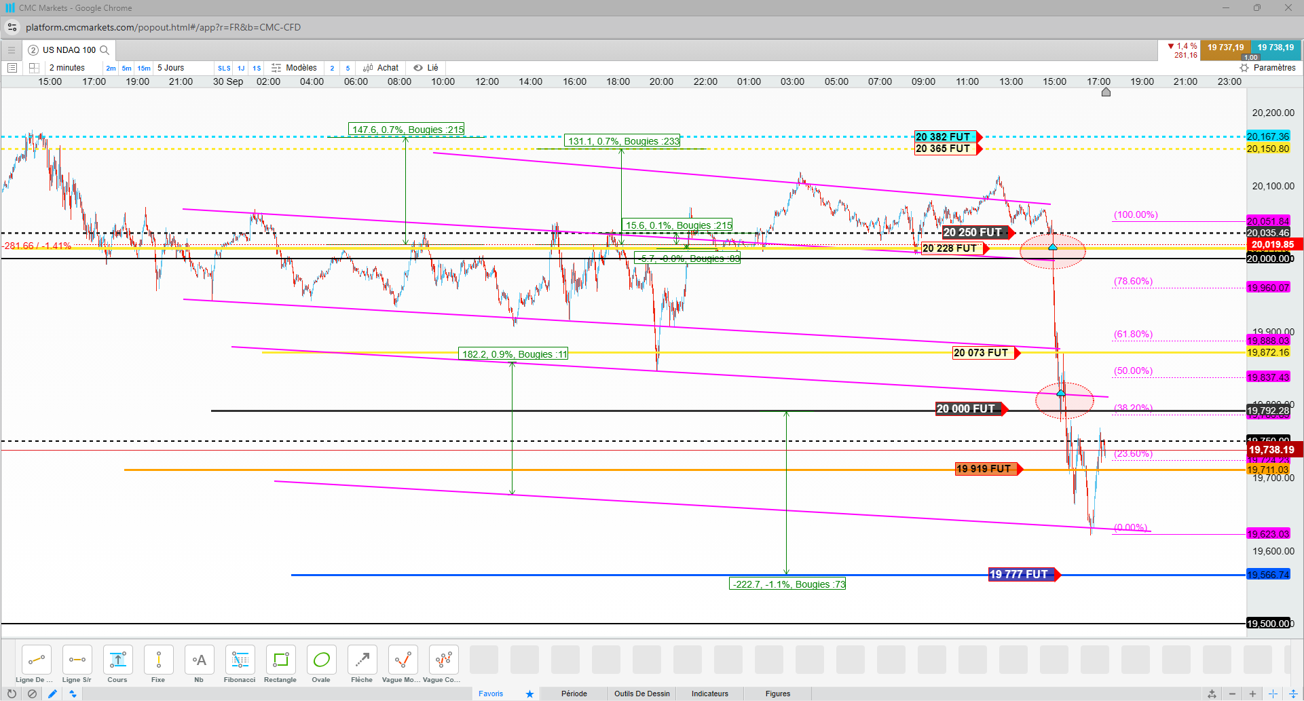Click the 19 777 FUT level label
This screenshot has width=1304, height=701.
[x=1024, y=575]
